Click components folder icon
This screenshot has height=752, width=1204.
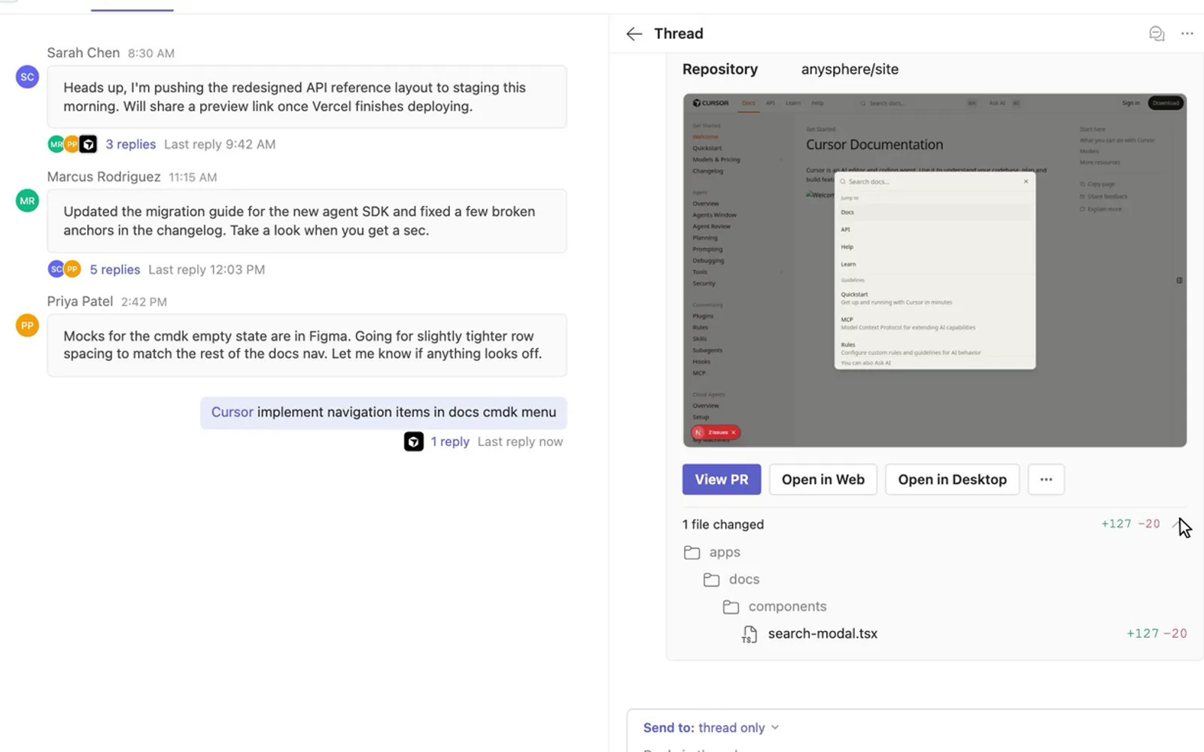tap(731, 607)
